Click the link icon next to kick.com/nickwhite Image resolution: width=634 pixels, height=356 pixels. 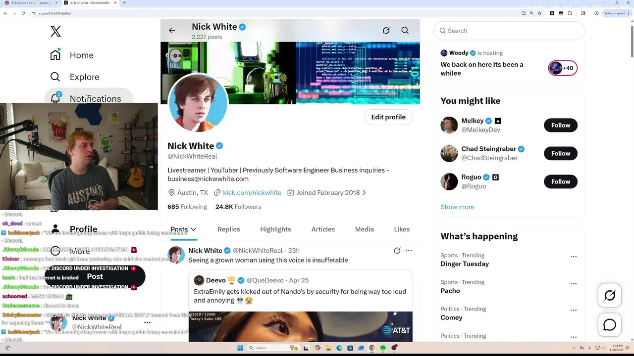click(217, 193)
